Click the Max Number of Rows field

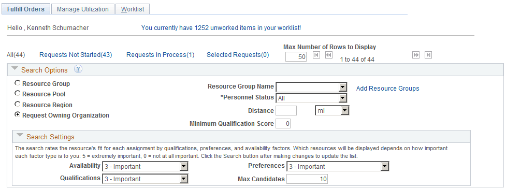coord(296,57)
